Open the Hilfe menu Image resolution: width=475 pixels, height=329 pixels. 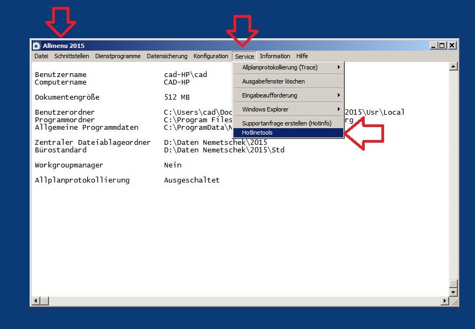tap(302, 56)
